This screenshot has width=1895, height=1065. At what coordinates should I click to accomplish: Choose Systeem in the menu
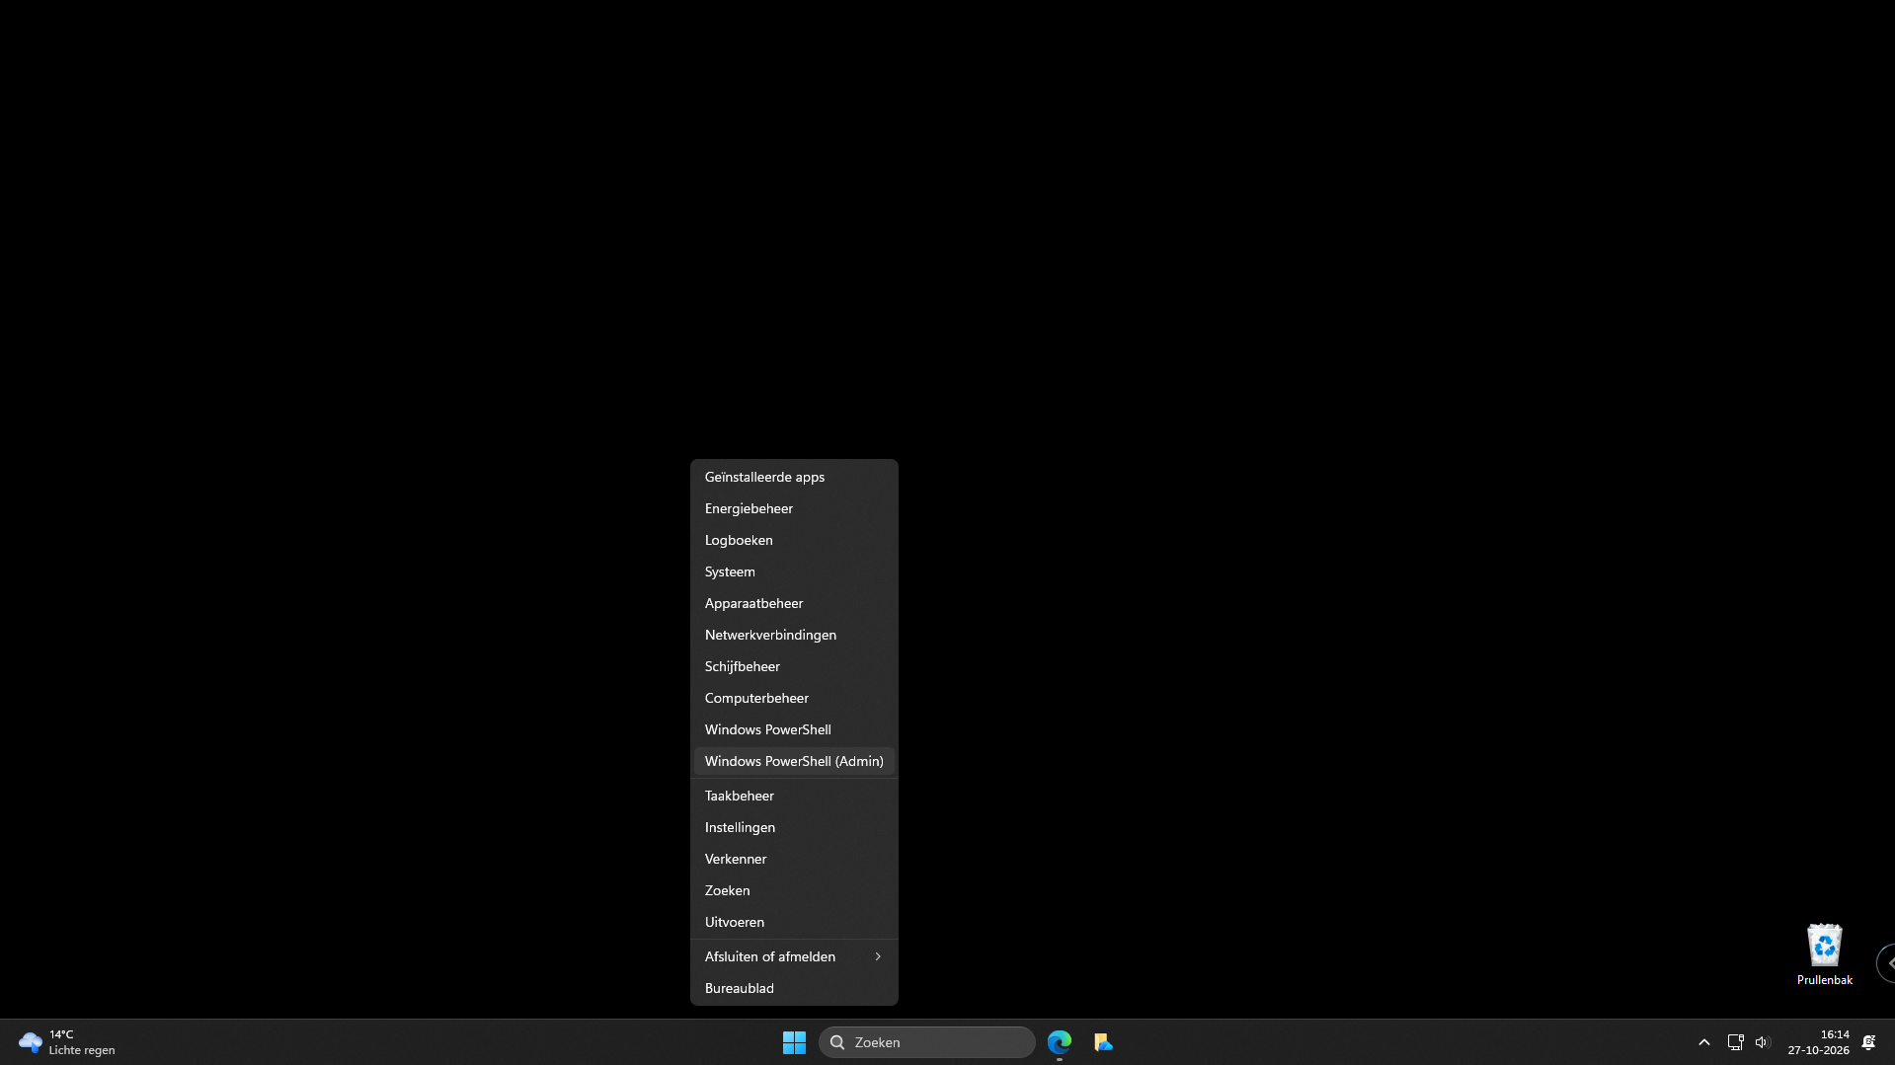point(794,571)
